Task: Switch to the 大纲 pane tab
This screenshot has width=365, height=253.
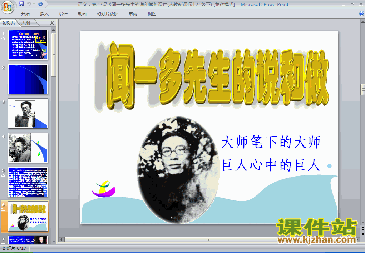Action: (x=26, y=23)
